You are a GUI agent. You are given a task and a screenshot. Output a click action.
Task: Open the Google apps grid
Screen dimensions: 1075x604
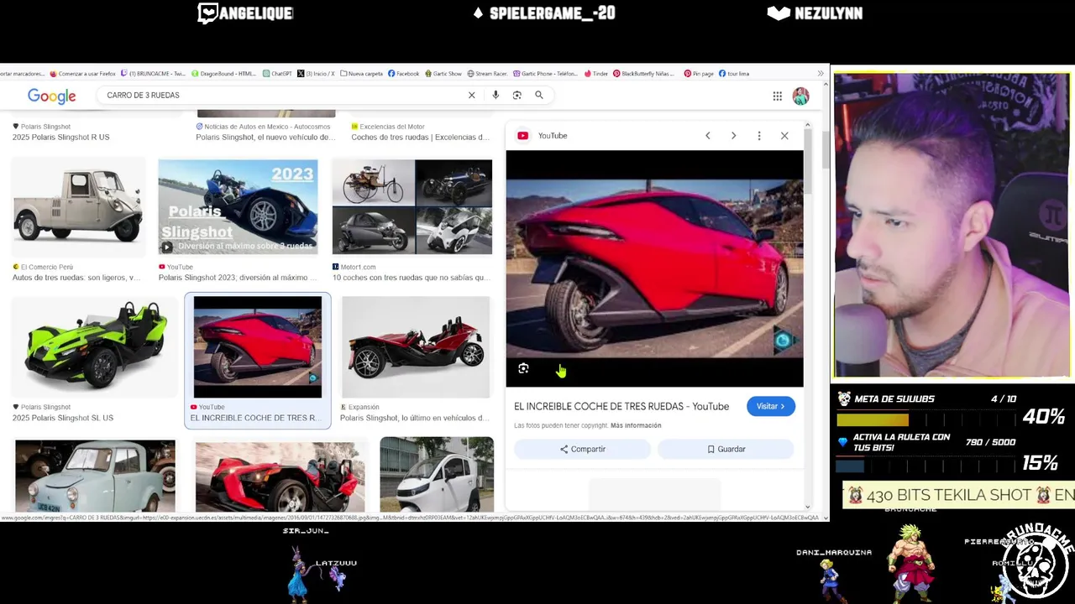[x=778, y=96]
